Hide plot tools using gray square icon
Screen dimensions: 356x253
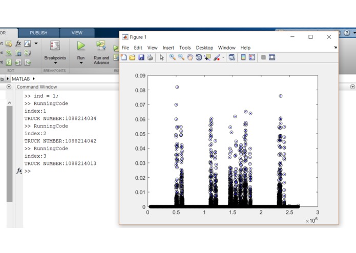pos(263,57)
